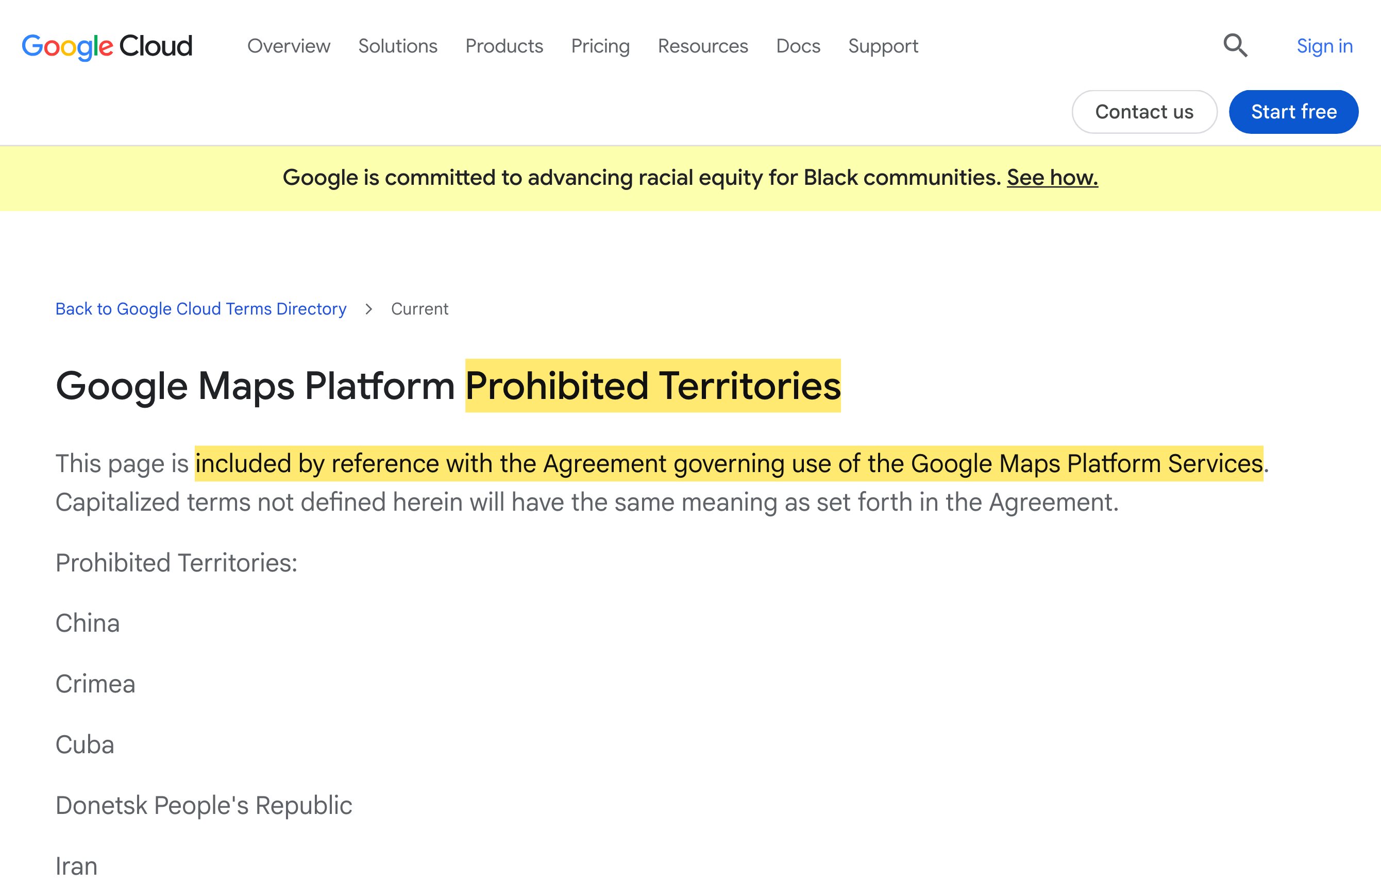Click the Current breadcrumb item

(x=419, y=309)
